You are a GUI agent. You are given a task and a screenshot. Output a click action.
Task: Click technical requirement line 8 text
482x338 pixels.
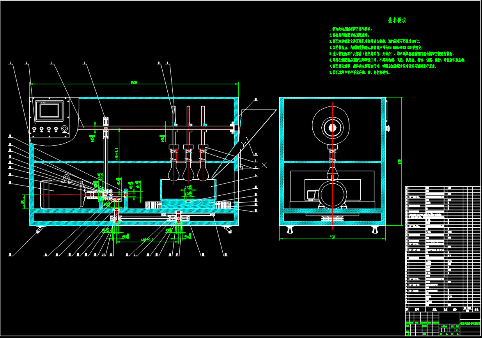coord(359,73)
